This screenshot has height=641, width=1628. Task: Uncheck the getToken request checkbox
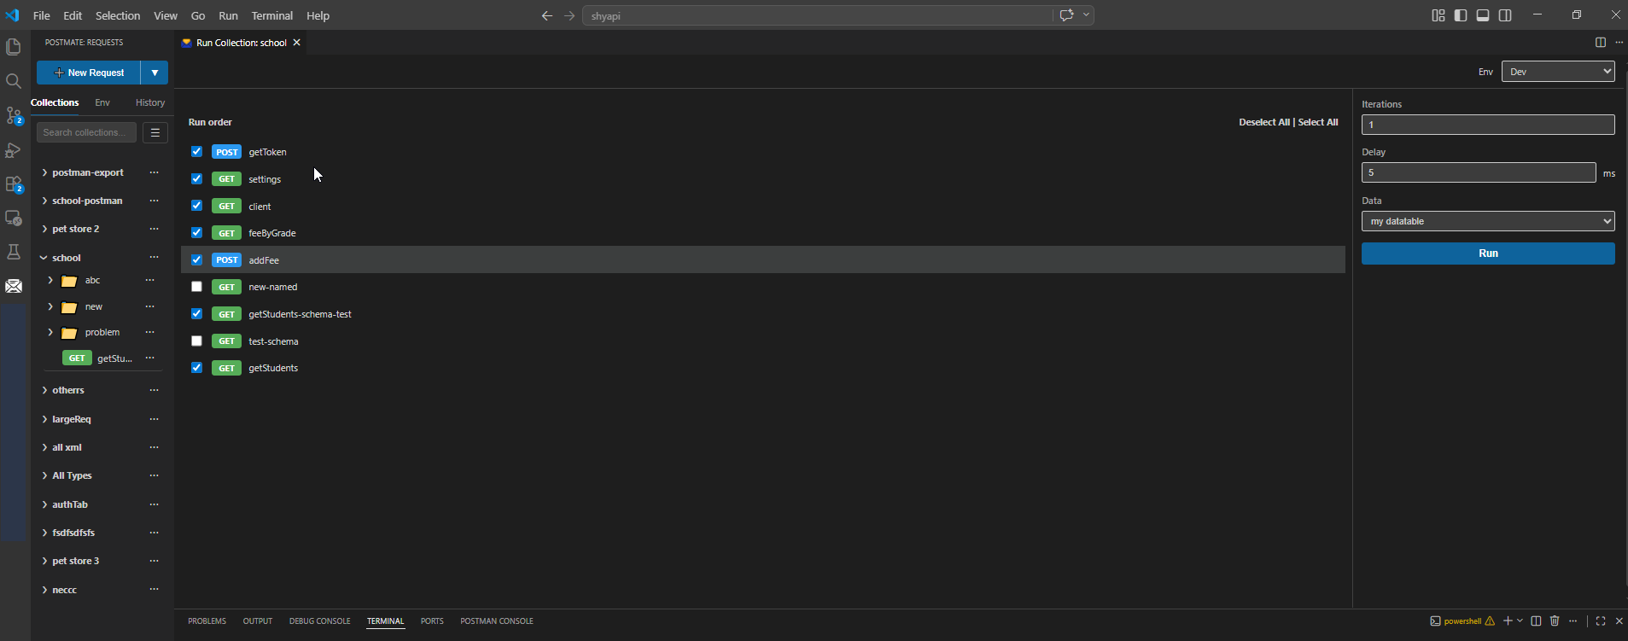196,152
